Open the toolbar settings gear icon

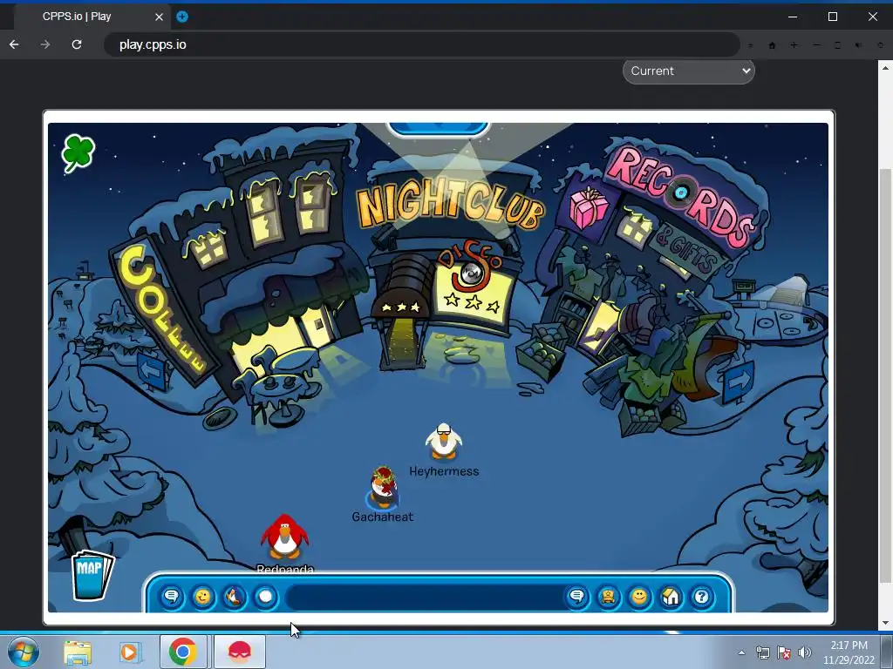880,45
